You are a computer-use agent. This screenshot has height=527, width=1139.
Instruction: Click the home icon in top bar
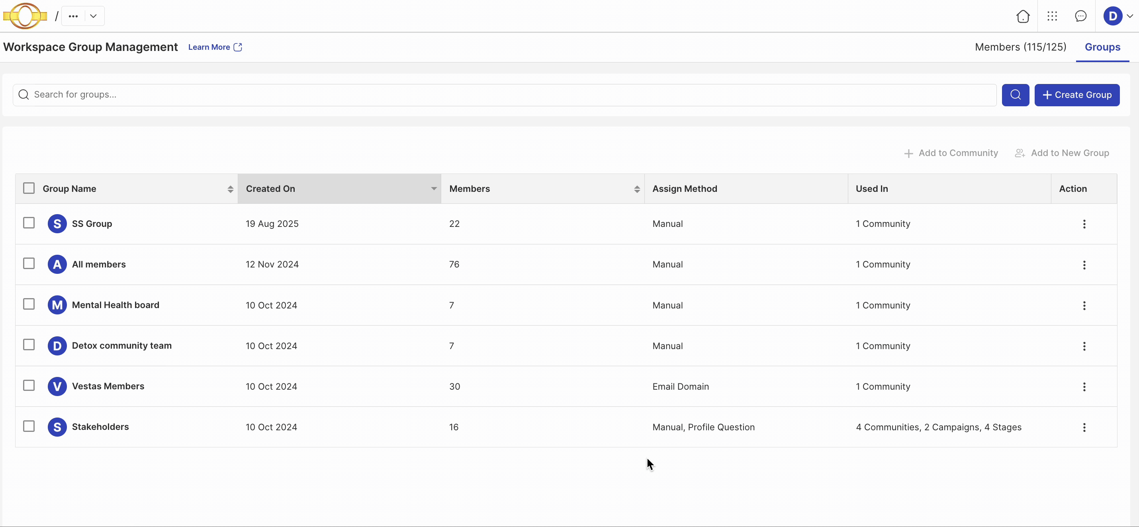[1023, 16]
